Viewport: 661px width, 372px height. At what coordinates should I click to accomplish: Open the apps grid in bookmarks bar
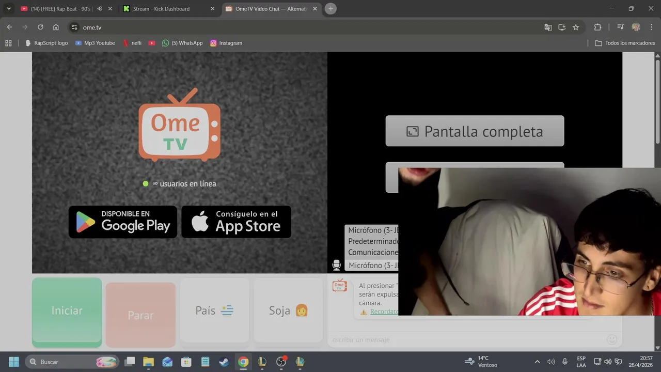coord(8,43)
